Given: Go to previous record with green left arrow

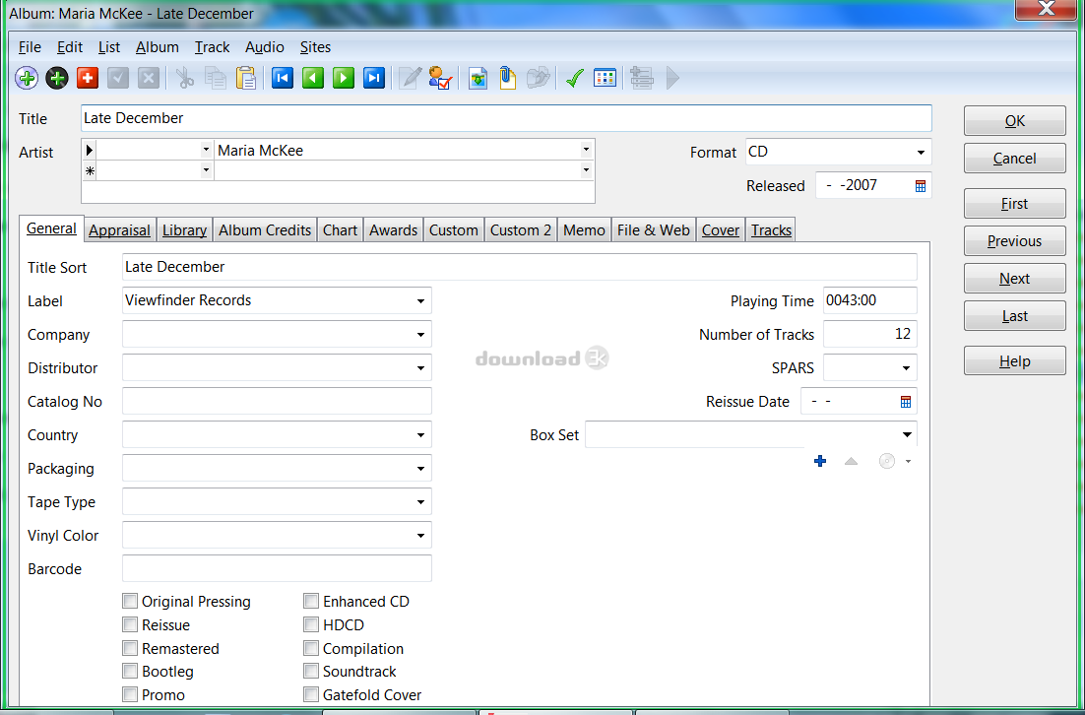Looking at the screenshot, I should click(x=313, y=78).
